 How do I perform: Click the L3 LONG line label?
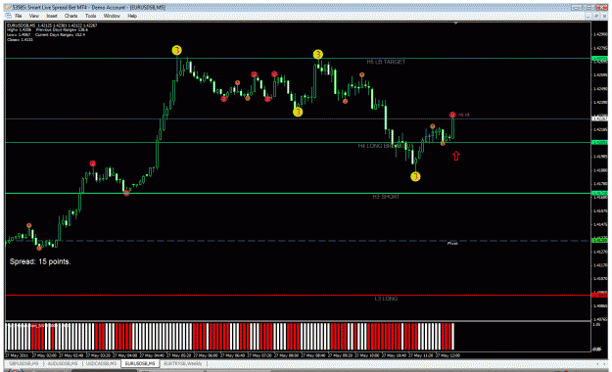(x=386, y=299)
